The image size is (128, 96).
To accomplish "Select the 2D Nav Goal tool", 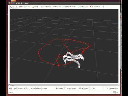I will pos(83,7).
